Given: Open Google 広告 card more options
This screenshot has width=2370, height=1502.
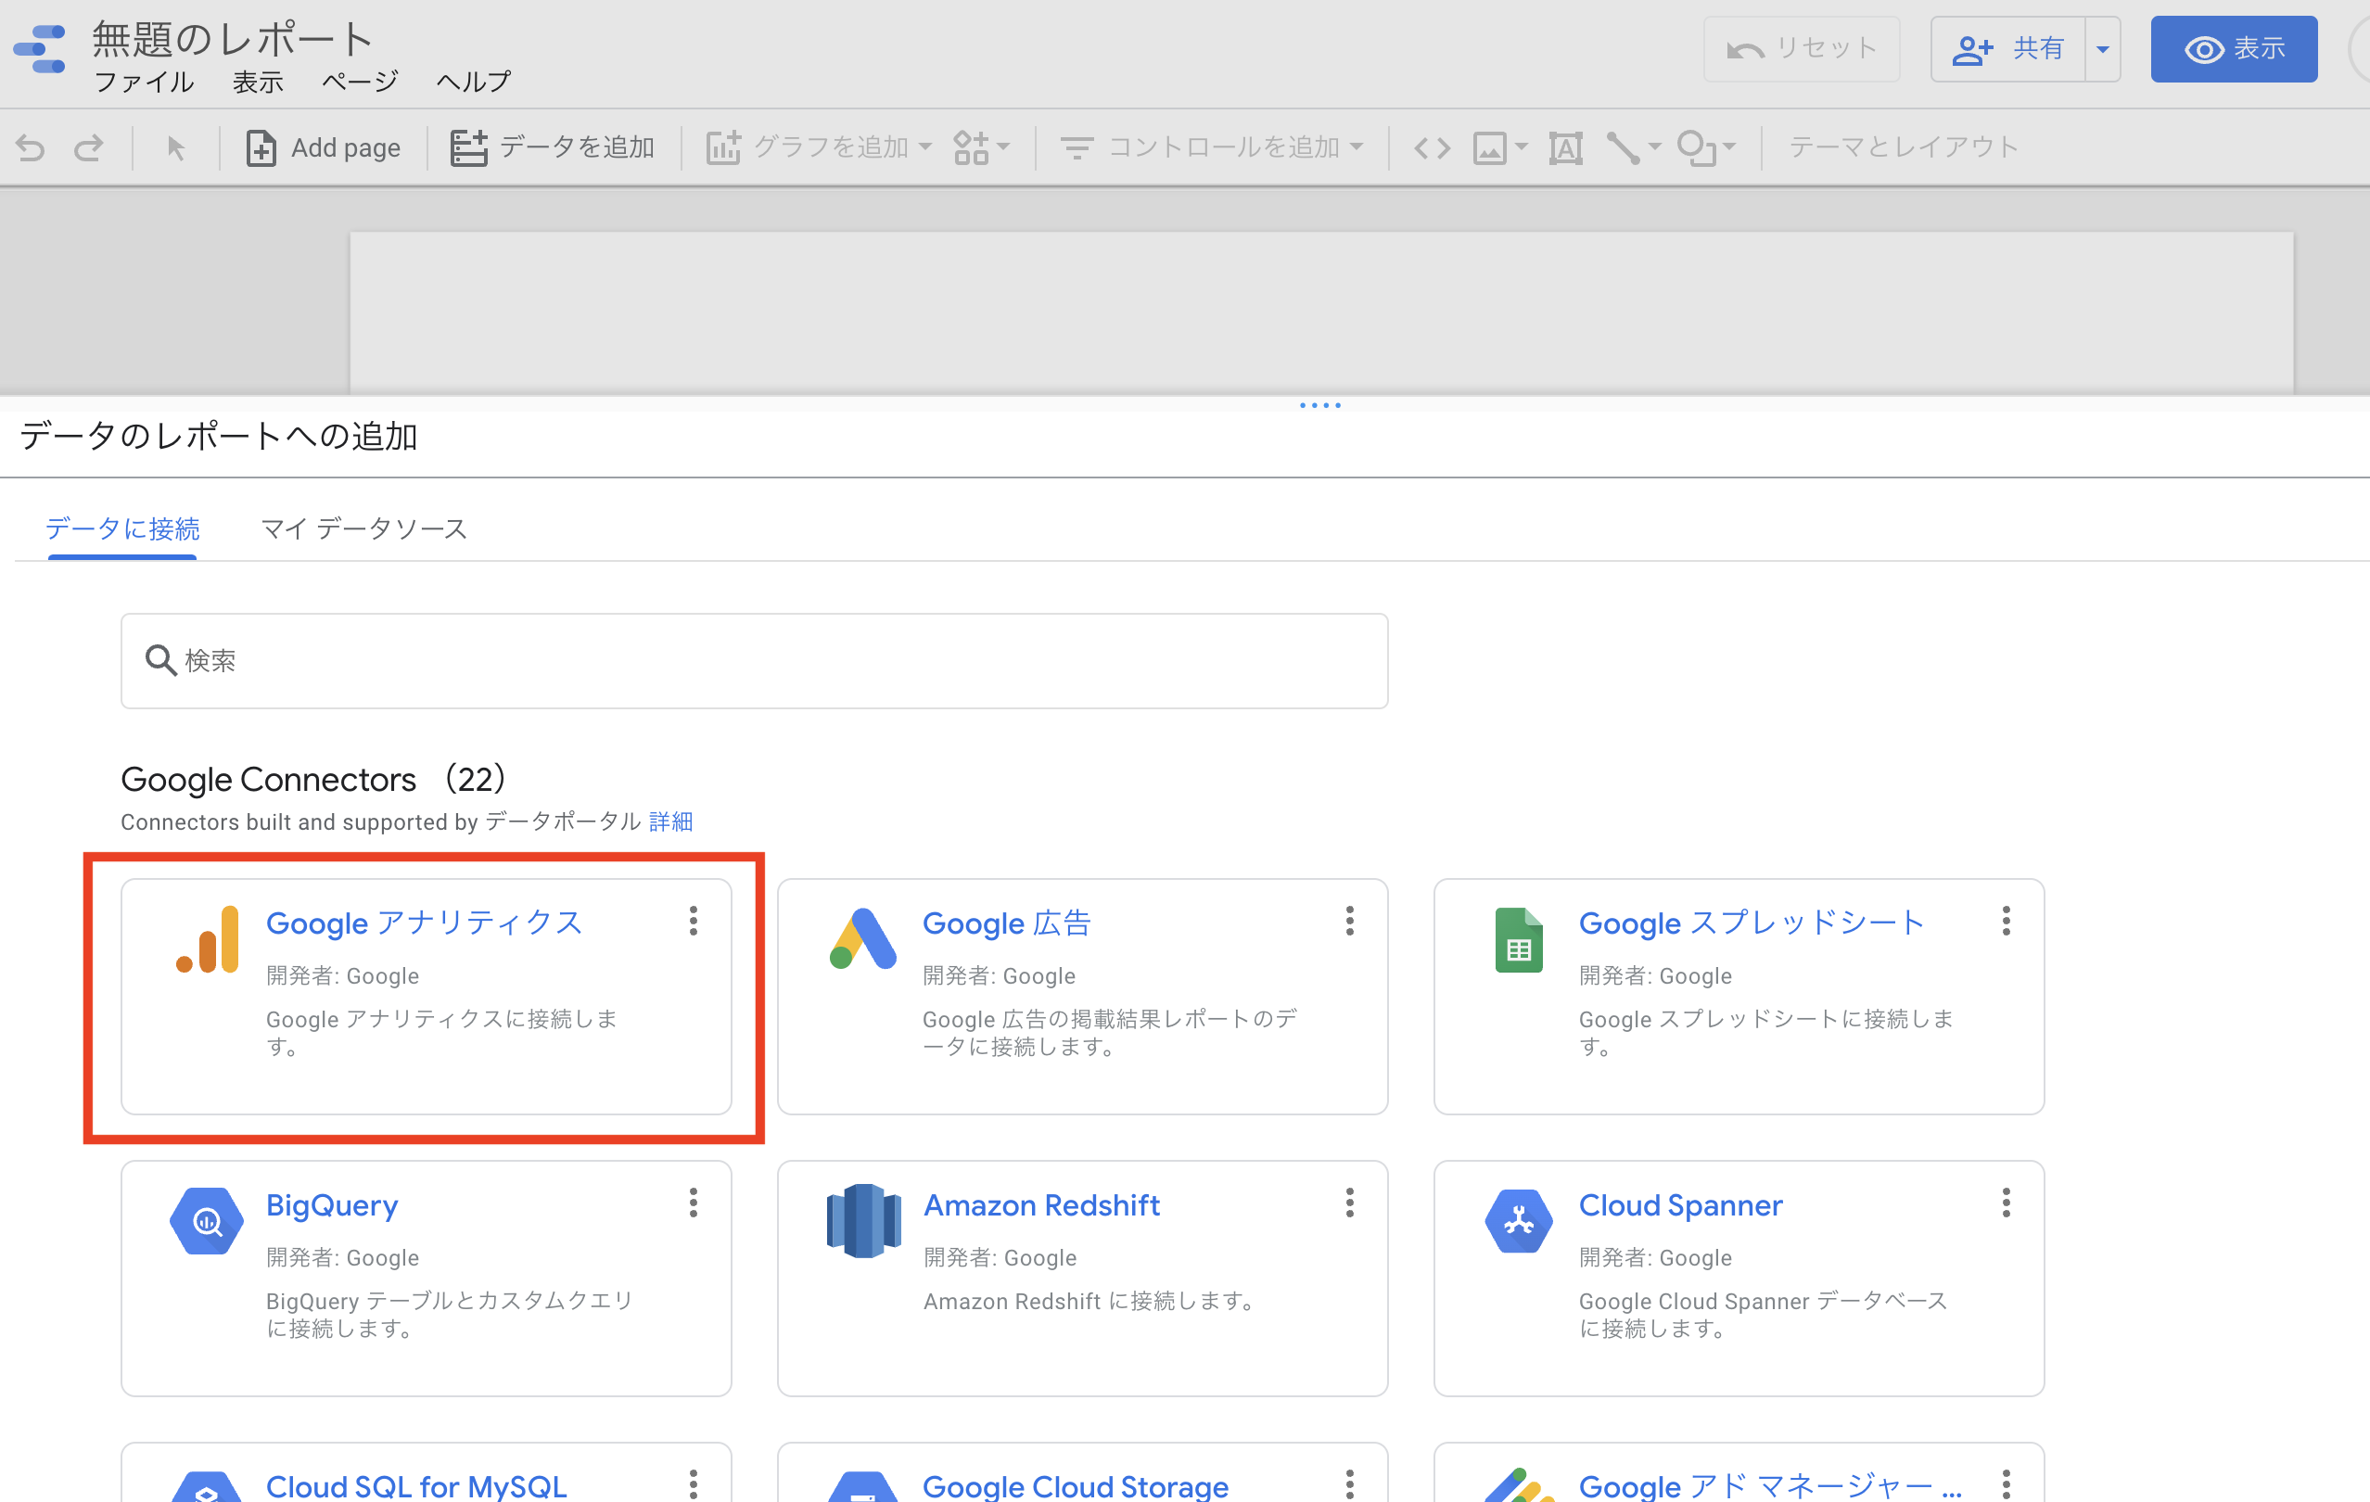Looking at the screenshot, I should point(1350,922).
